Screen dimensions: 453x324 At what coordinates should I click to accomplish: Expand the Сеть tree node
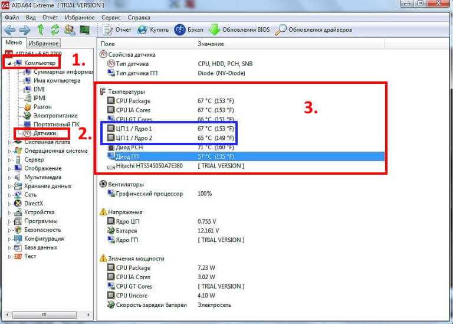coord(9,195)
